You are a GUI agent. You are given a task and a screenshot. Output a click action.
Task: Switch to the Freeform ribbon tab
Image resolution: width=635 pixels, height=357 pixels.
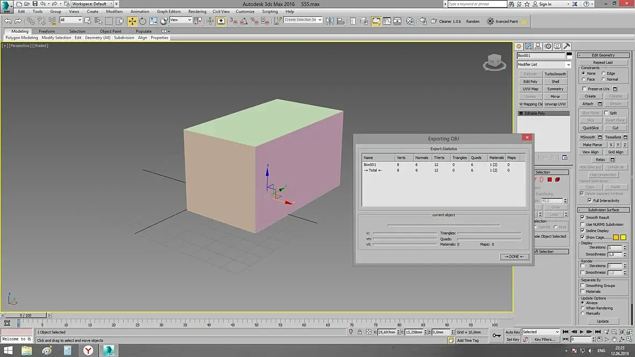coord(47,31)
